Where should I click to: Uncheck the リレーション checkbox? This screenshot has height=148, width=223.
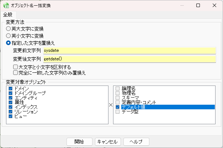(10, 112)
